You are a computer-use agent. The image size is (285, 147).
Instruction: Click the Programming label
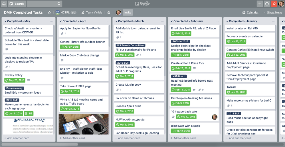click(14, 88)
